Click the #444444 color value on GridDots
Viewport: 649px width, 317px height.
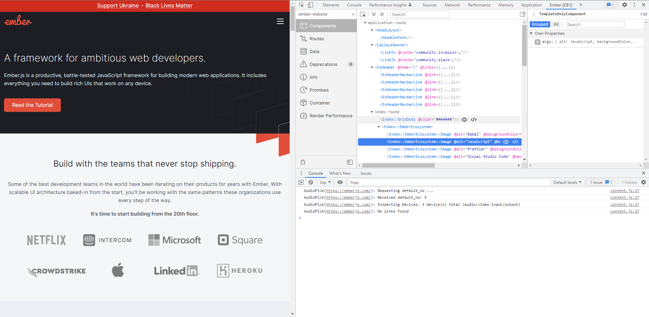(444, 119)
